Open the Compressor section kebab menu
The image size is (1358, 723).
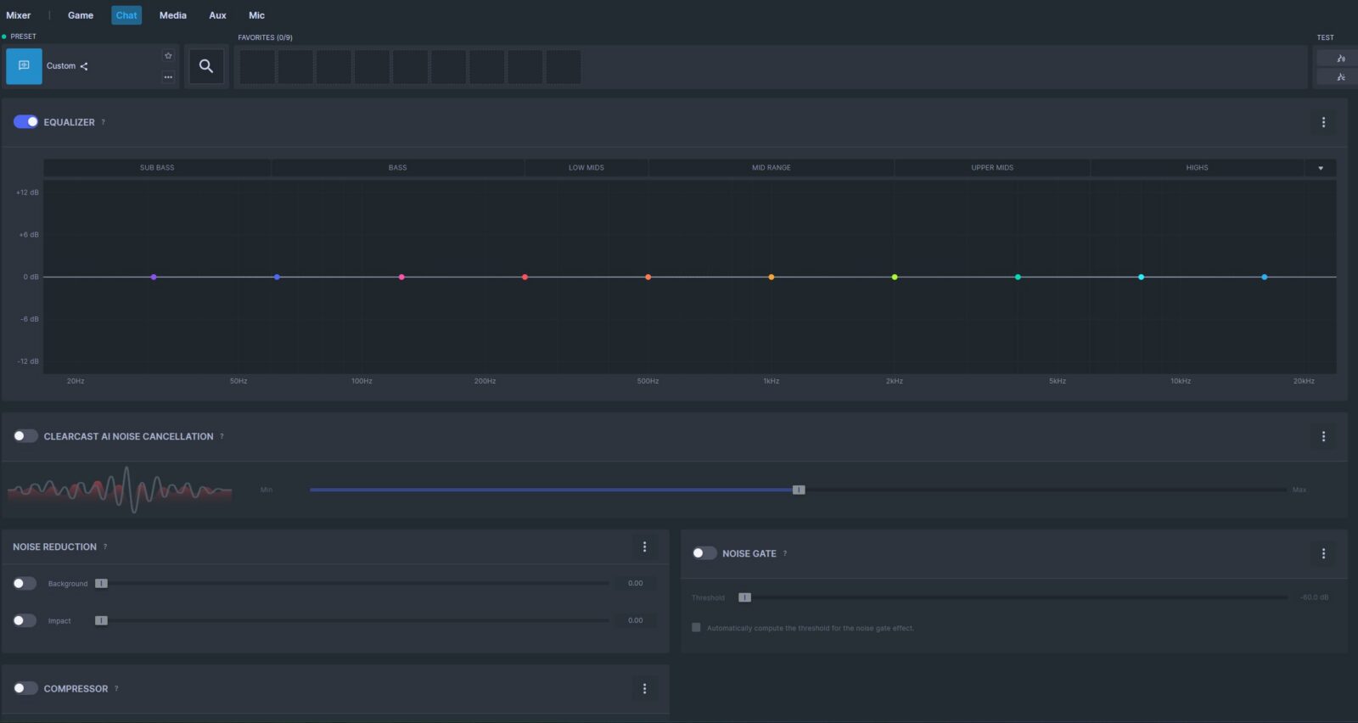tap(644, 688)
